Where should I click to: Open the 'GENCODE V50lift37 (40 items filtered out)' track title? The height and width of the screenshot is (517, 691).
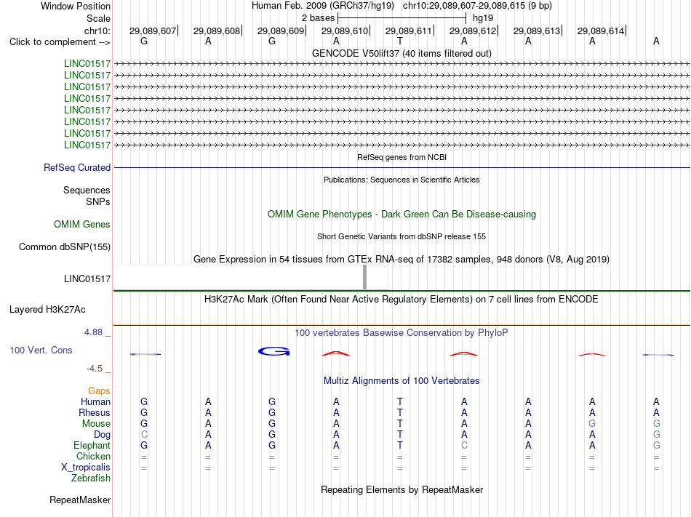[x=402, y=53]
